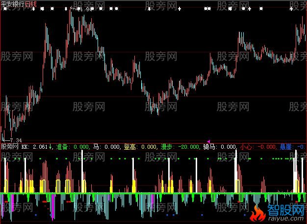
Task: Click the yellow 登高: 0.000 indicator label
Action: coord(140,147)
